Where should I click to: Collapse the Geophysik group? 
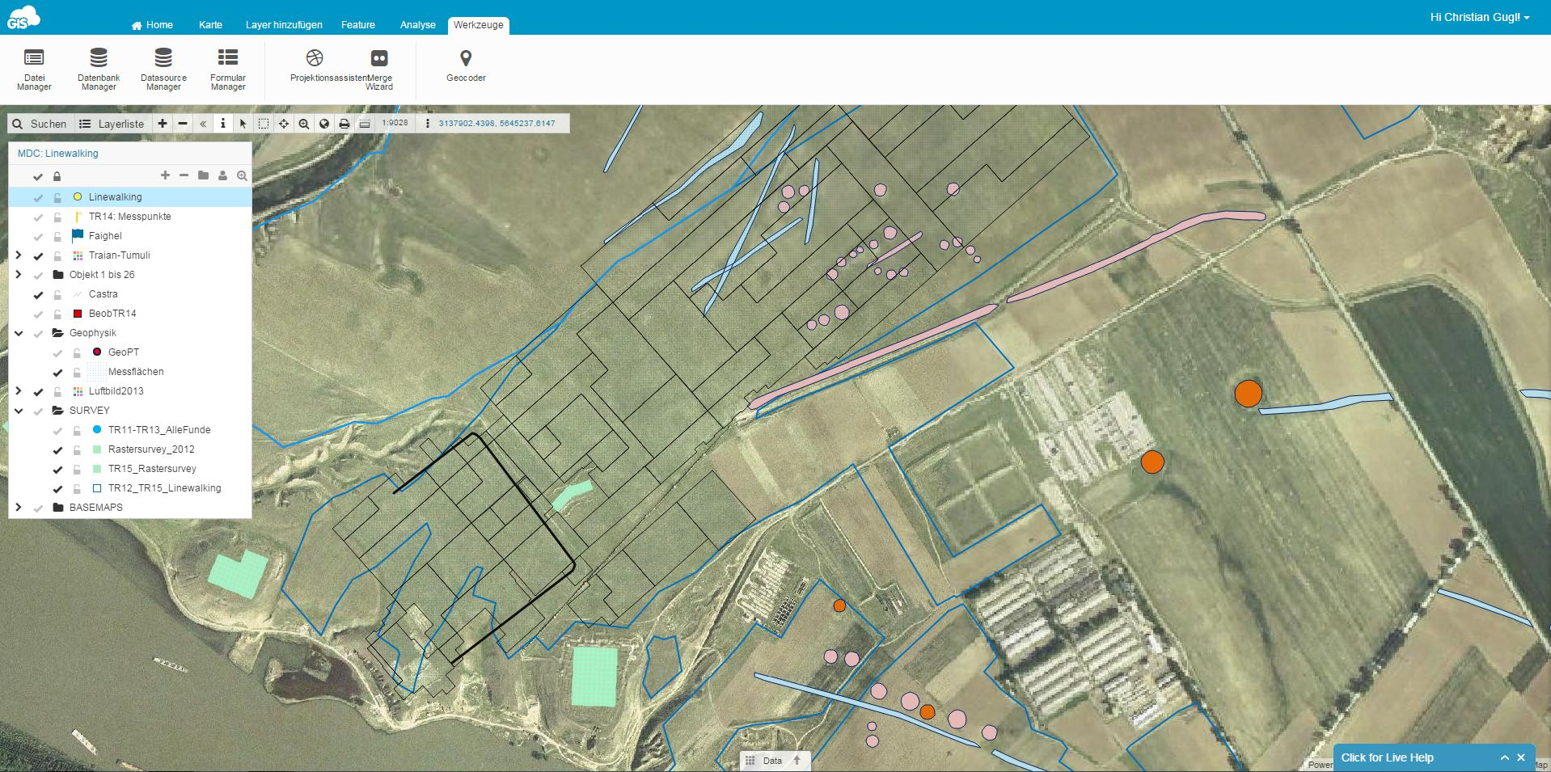(x=19, y=333)
